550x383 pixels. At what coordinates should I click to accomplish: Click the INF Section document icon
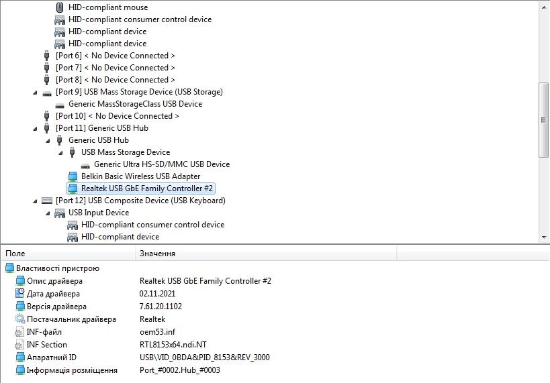[19, 345]
